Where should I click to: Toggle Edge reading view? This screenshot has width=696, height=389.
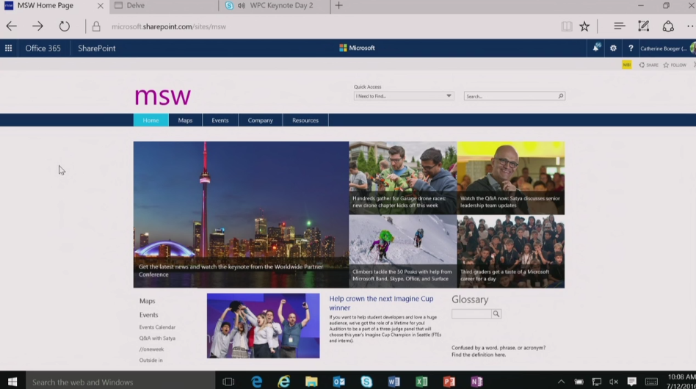coord(566,26)
